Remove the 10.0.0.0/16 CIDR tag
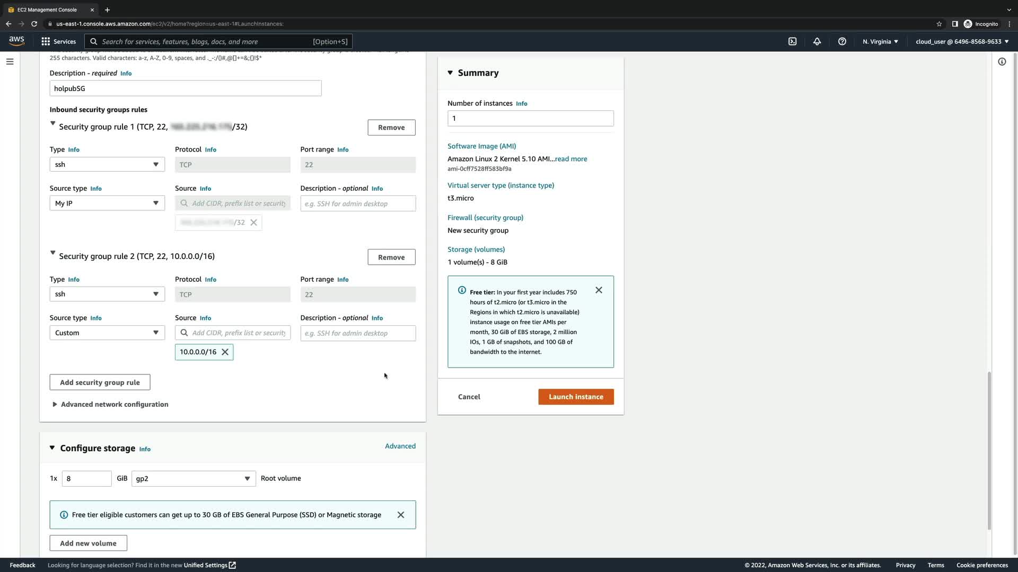The image size is (1018, 572). [x=225, y=352]
